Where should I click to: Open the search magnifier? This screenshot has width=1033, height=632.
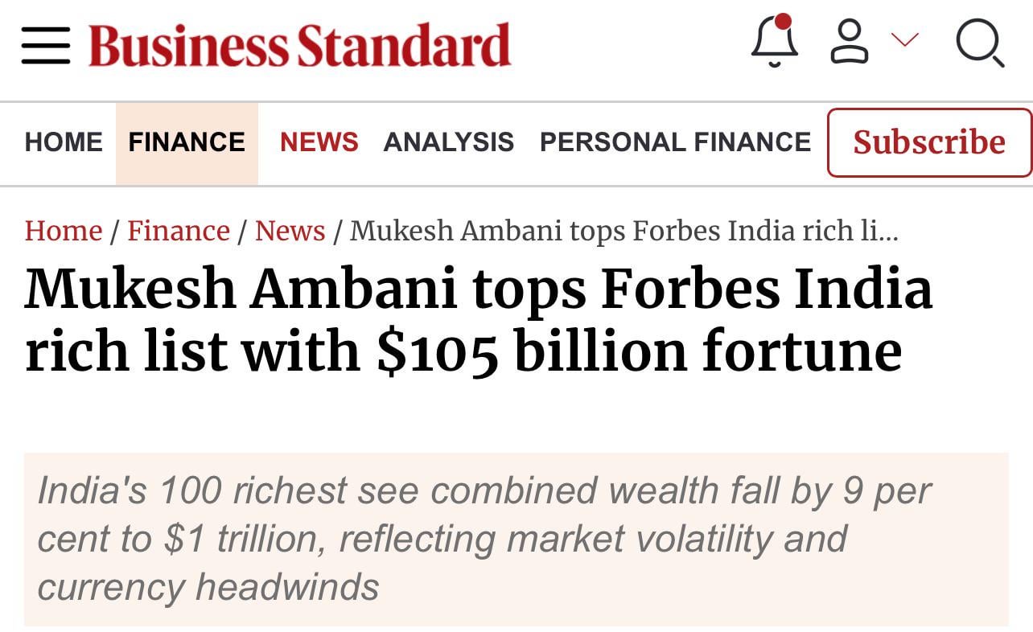coord(980,43)
